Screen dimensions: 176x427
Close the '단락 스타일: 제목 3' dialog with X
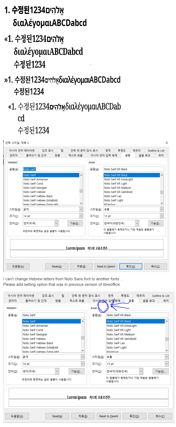pos(167,143)
